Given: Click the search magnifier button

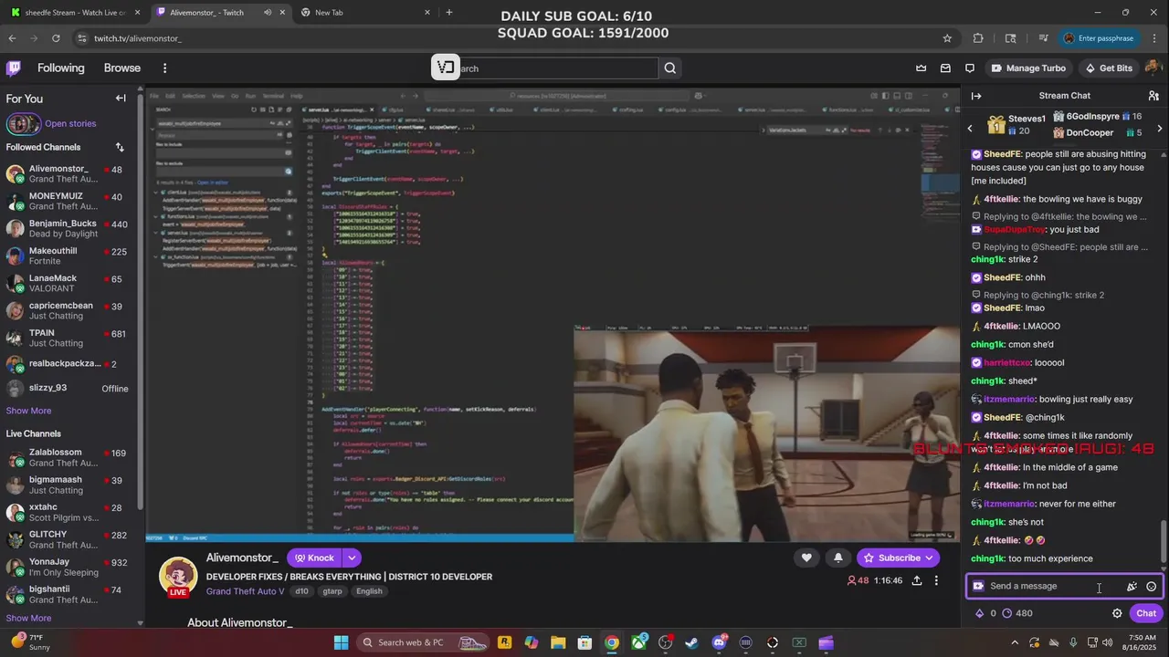Looking at the screenshot, I should pos(670,68).
